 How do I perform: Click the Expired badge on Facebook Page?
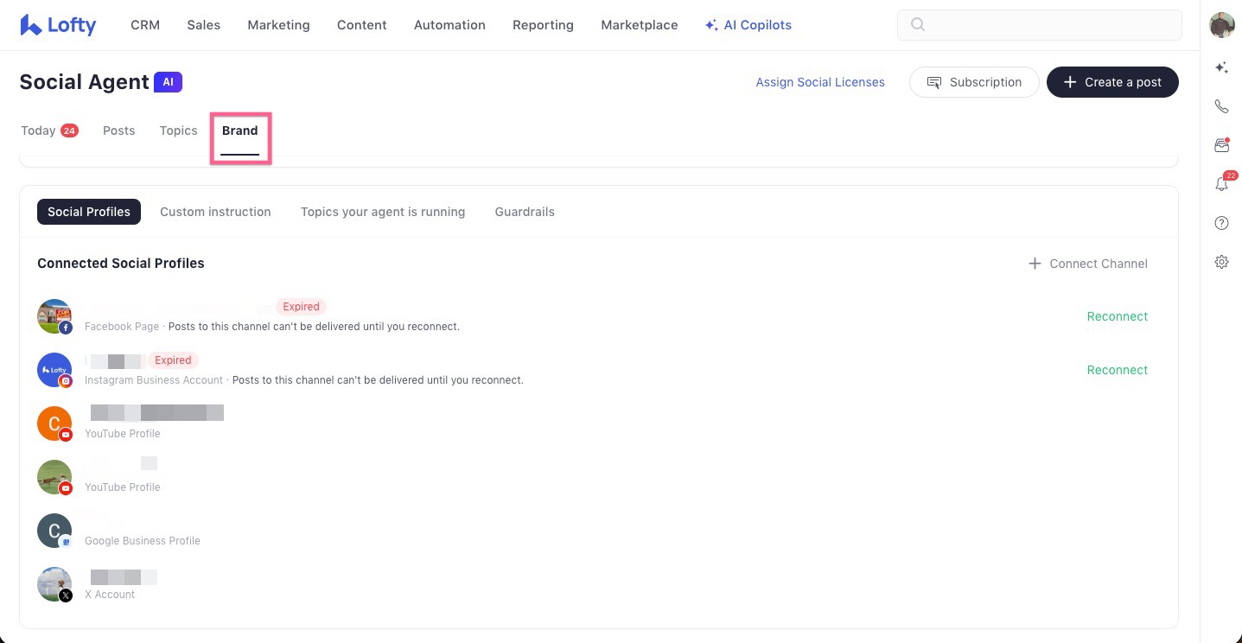coord(301,307)
